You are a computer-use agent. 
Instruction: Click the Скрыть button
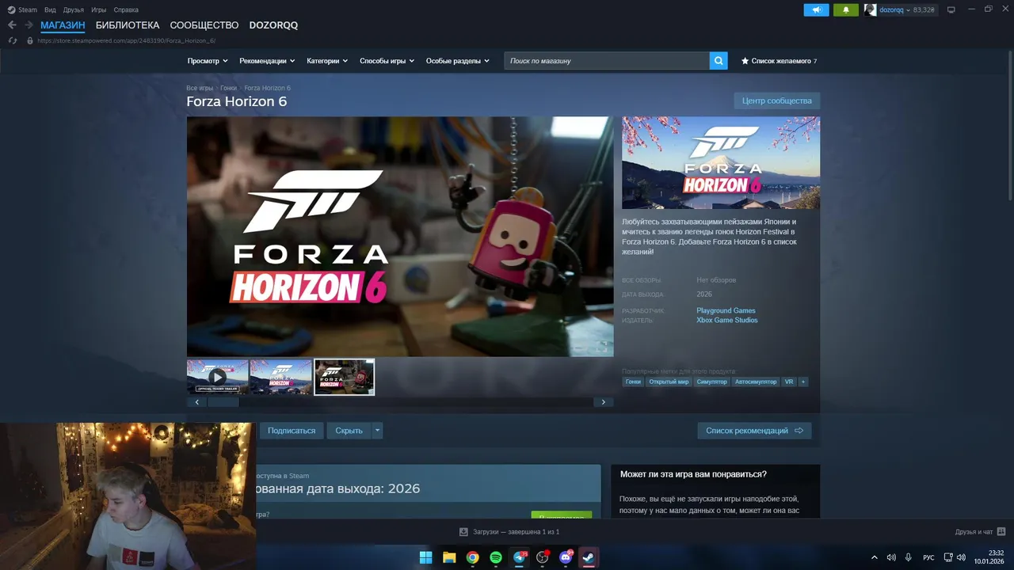pos(349,431)
